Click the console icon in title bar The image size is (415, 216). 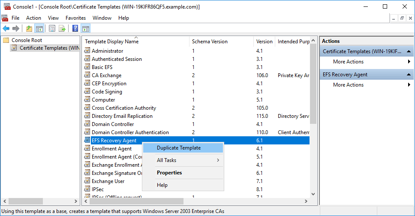pos(7,6)
